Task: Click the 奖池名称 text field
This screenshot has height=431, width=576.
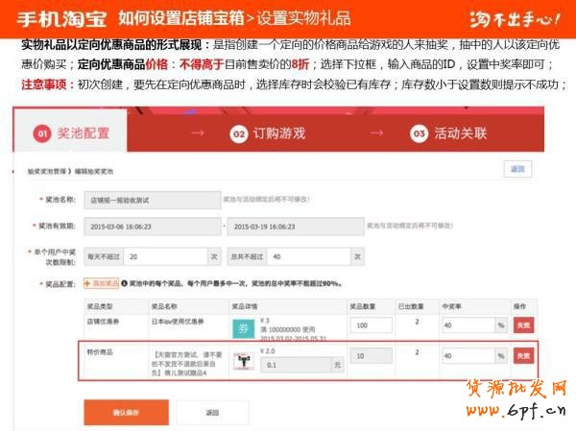Action: pyautogui.click(x=153, y=201)
